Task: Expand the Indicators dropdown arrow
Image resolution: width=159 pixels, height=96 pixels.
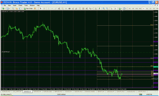Action: click(x=121, y=9)
